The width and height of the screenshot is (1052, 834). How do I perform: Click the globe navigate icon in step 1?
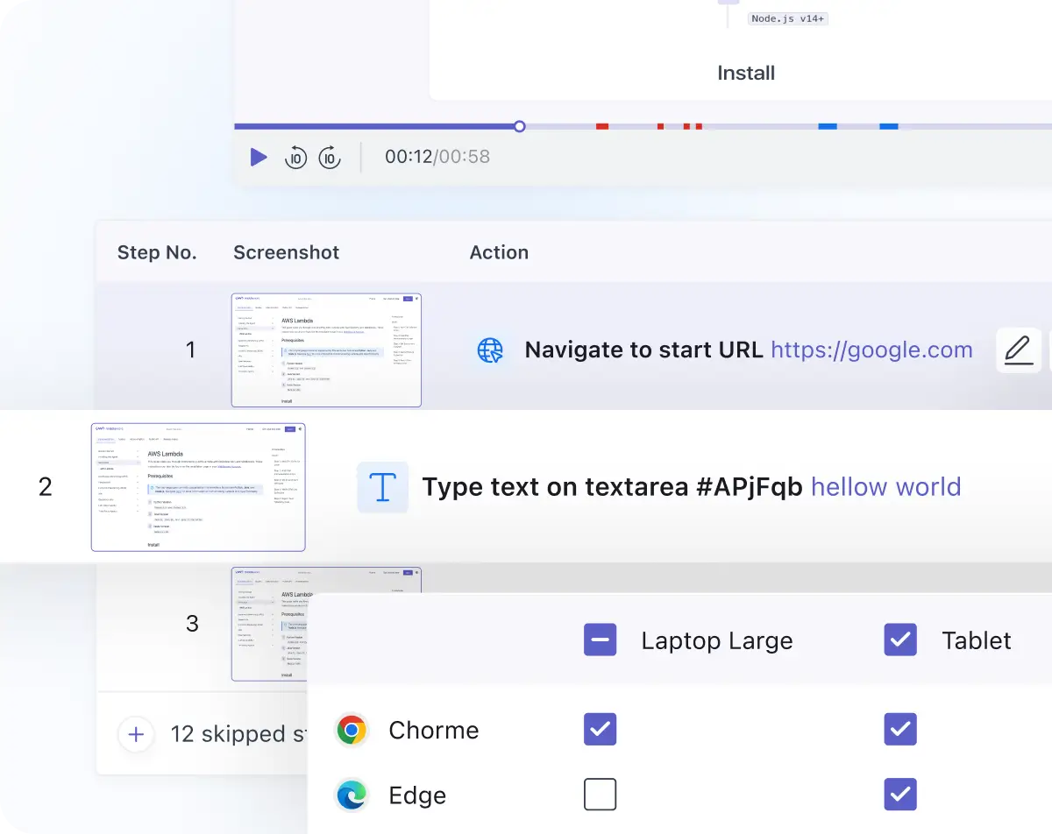[x=490, y=350]
